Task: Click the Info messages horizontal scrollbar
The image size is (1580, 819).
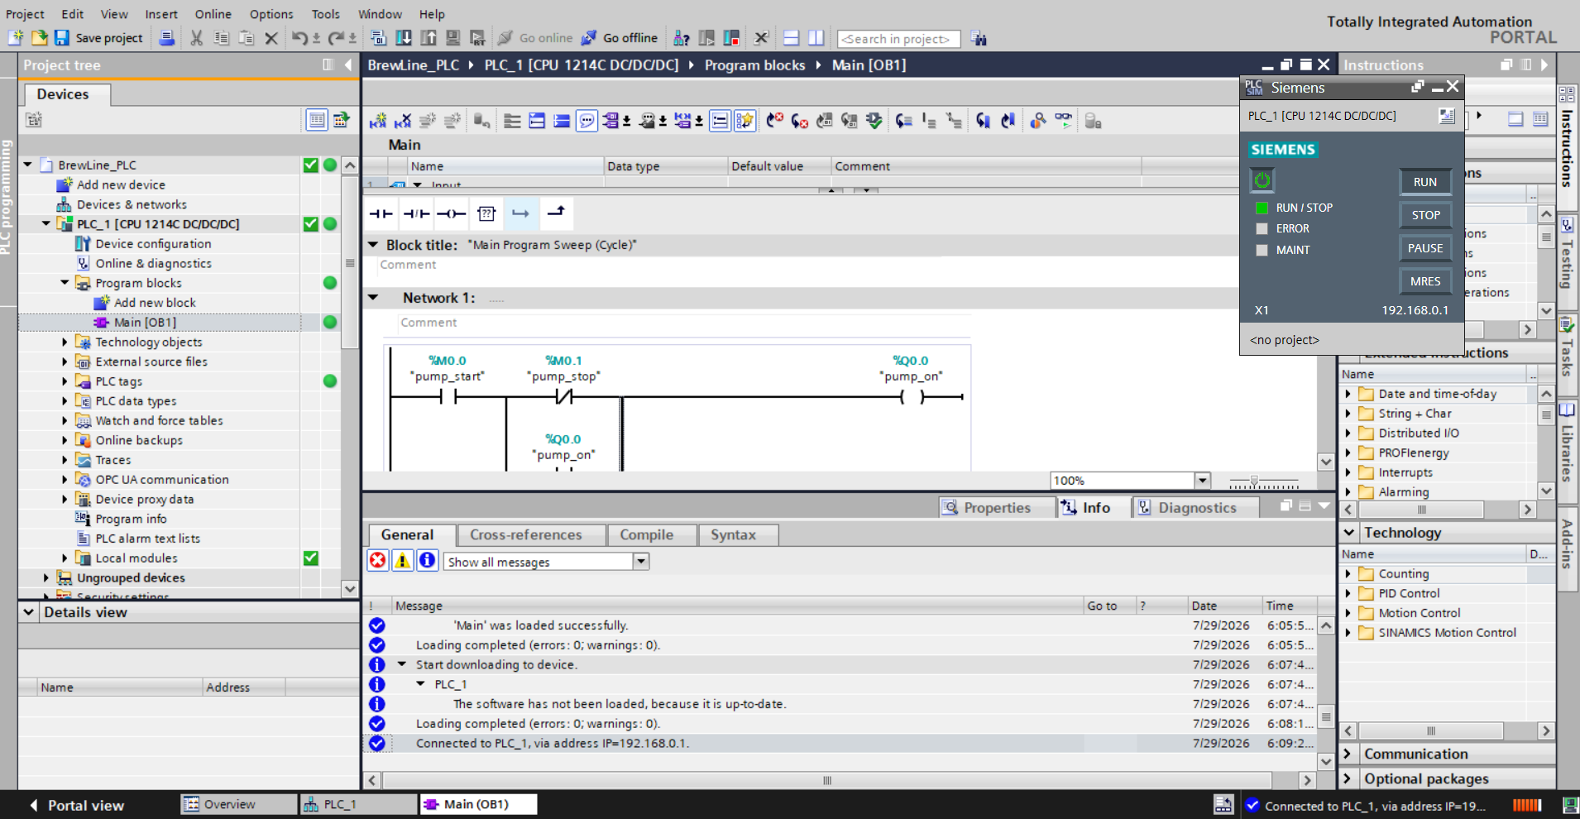Action: point(827,780)
